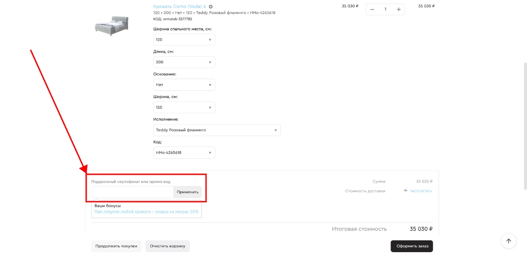Click the bed product thumbnail image
527x258 pixels.
coord(112,25)
